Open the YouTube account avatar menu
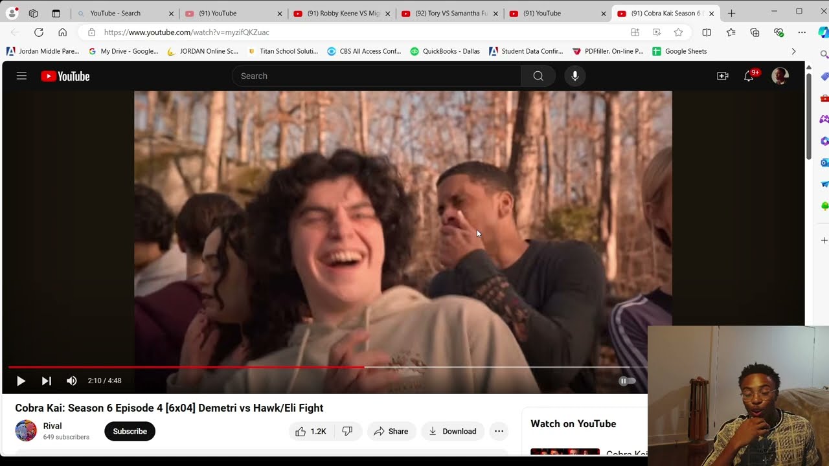The image size is (829, 466). click(x=780, y=76)
